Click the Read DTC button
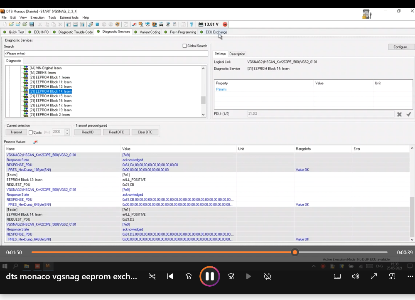The width and height of the screenshot is (415, 300). 116,132
